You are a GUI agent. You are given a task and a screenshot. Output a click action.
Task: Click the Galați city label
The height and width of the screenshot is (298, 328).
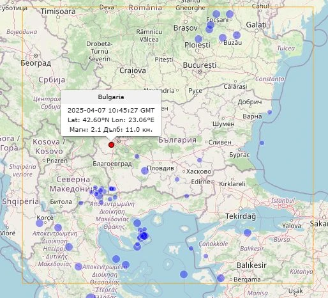click(257, 25)
